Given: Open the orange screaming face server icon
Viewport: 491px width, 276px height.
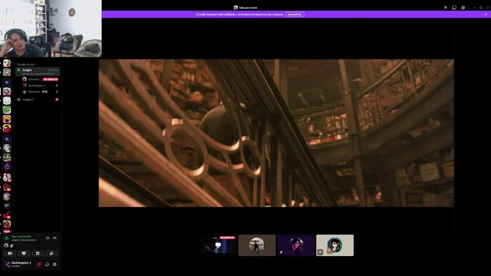Looking at the screenshot, I should click(7, 119).
